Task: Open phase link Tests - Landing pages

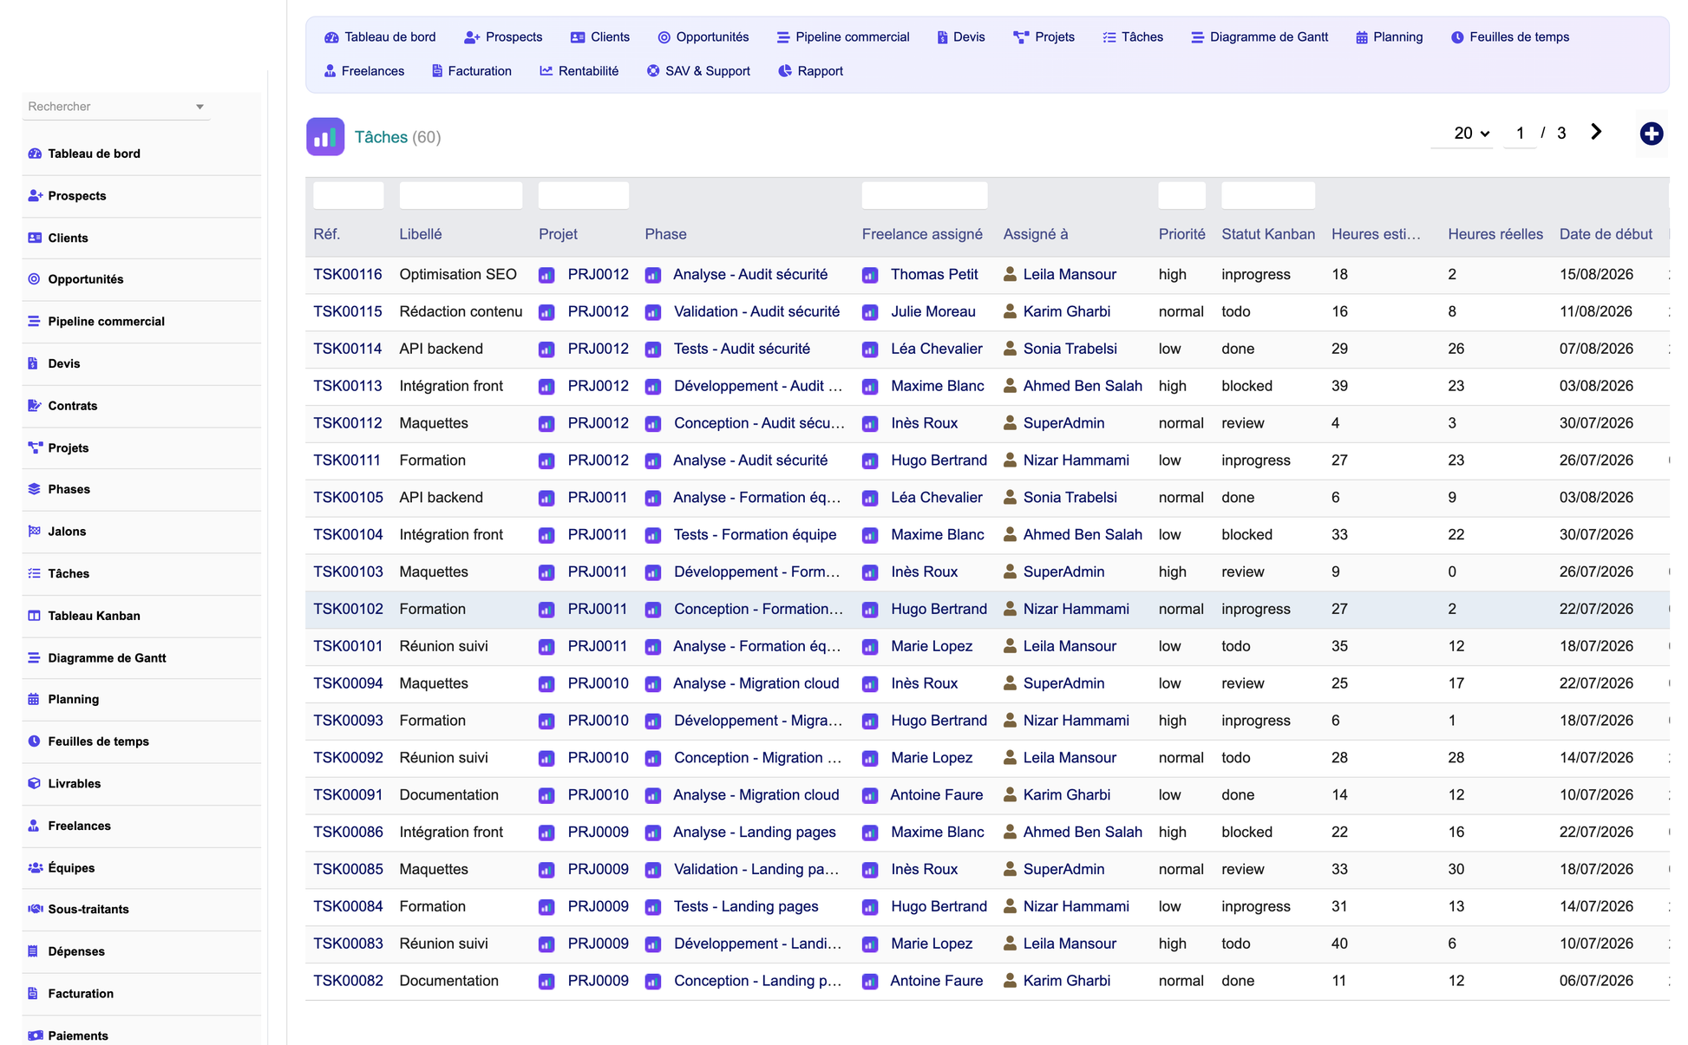Action: [x=746, y=906]
